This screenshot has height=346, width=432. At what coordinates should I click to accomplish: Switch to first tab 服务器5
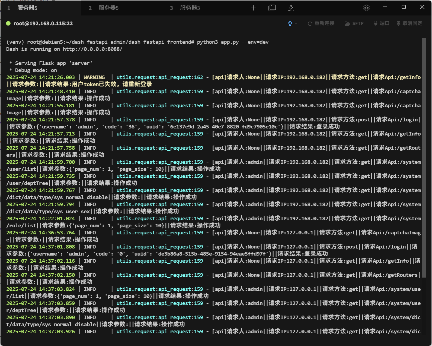pyautogui.click(x=41, y=8)
